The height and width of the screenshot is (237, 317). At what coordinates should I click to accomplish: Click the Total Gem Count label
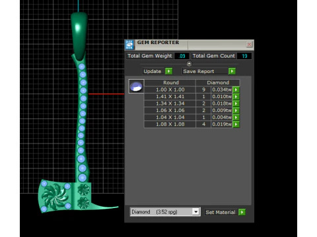coord(213,56)
